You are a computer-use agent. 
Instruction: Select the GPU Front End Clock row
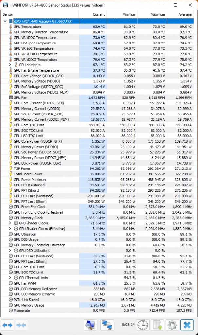(97, 207)
